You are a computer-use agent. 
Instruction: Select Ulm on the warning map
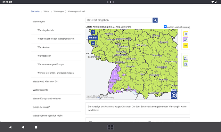pyautogui.click(x=142, y=74)
